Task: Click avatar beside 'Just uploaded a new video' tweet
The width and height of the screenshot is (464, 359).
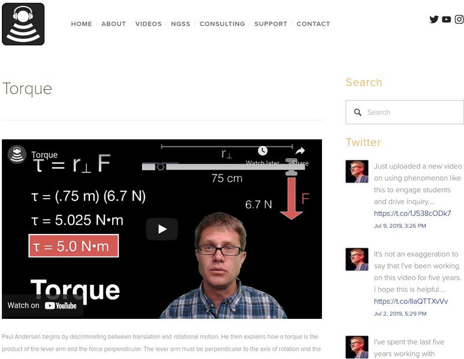Action: (x=357, y=172)
